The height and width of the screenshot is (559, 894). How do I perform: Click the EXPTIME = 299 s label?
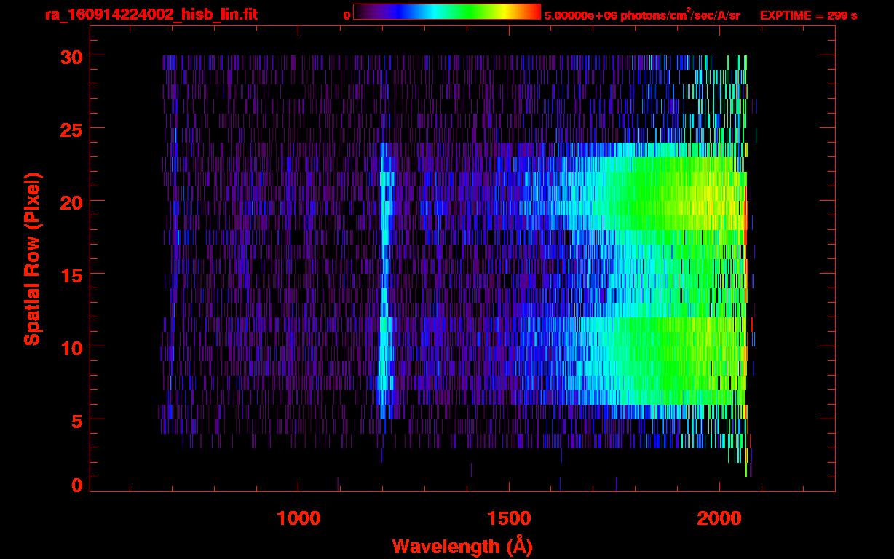[808, 15]
